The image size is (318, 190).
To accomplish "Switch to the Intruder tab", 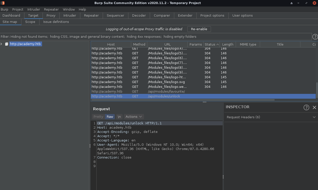I will click(70, 15).
